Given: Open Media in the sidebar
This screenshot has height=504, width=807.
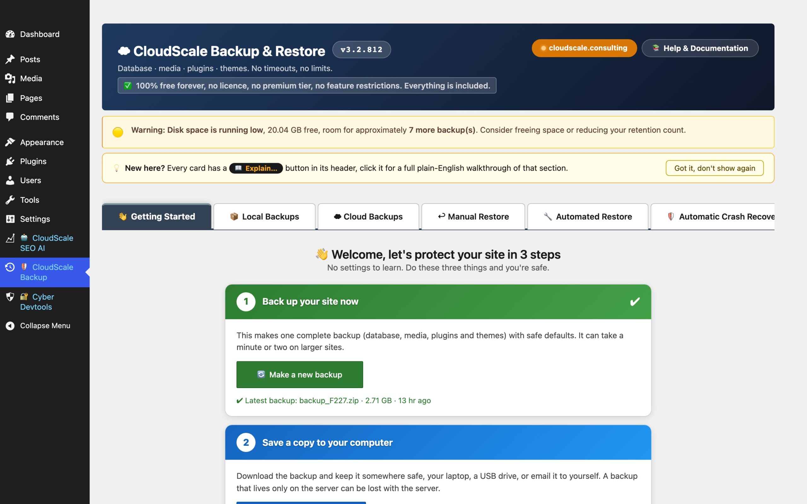Looking at the screenshot, I should tap(31, 78).
